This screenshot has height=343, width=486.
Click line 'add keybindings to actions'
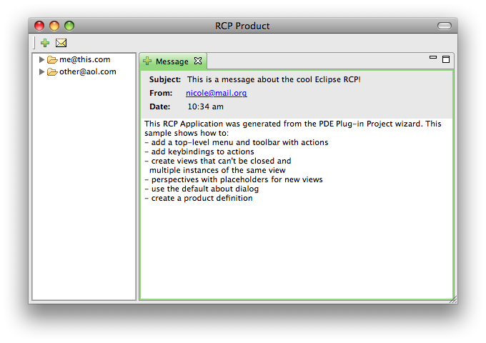pos(199,151)
